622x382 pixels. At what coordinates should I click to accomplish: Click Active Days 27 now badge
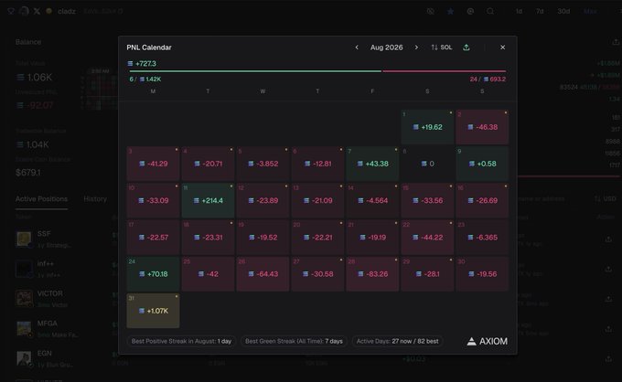(398, 341)
